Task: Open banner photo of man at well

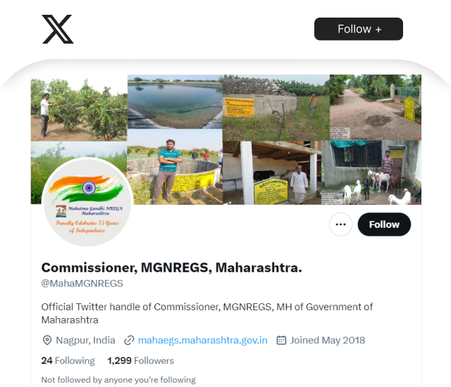Action: pyautogui.click(x=175, y=167)
